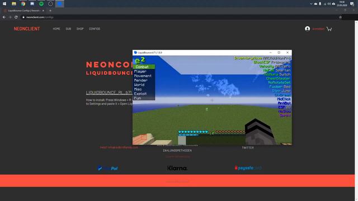The image size is (358, 201).
Task: Click the MidClick module entry
Action: [284, 99]
